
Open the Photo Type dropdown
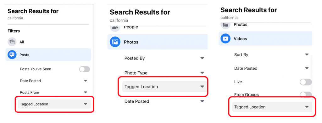click(x=164, y=73)
